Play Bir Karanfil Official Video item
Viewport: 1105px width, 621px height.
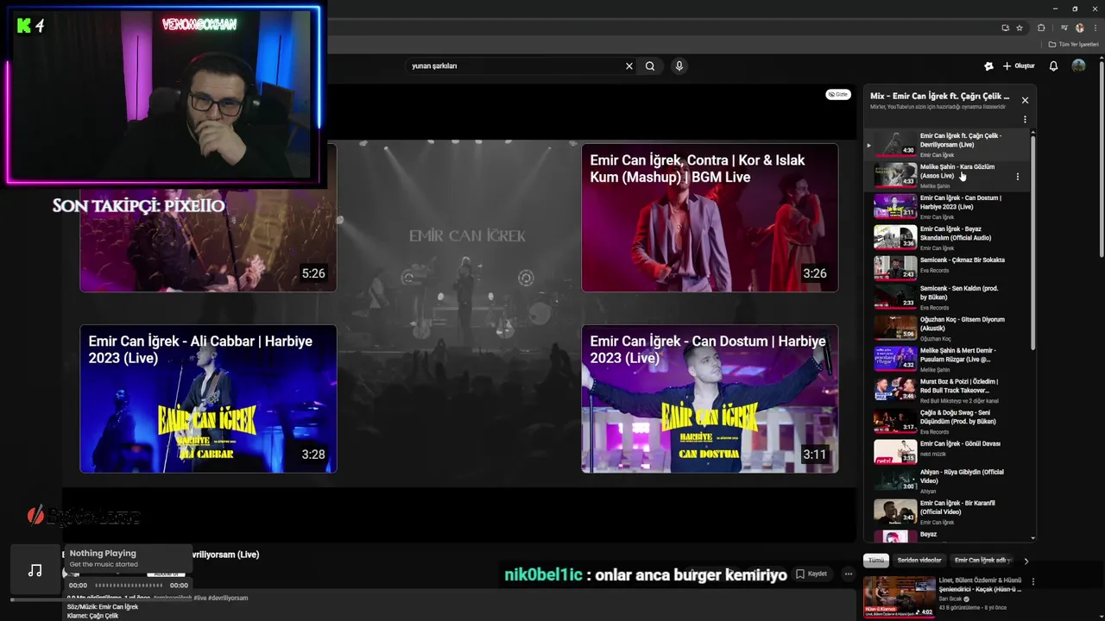[947, 511]
